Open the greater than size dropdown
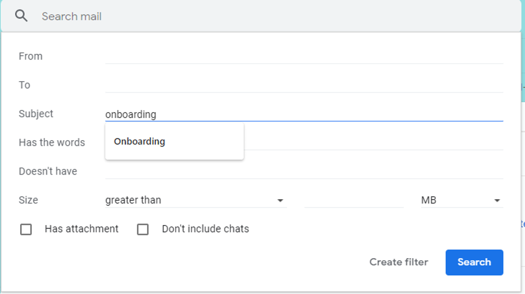The height and width of the screenshot is (294, 525). [x=196, y=200]
